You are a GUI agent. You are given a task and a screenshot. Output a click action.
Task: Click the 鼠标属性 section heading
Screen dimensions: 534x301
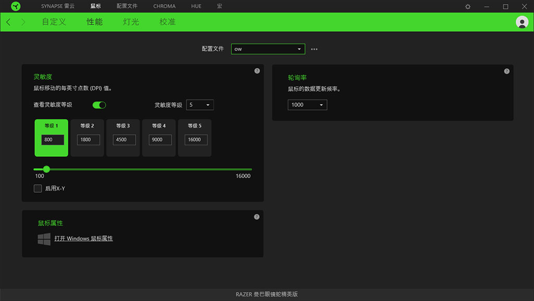(51, 223)
